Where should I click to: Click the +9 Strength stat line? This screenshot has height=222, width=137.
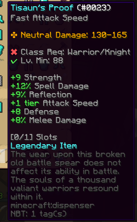tap(36, 78)
